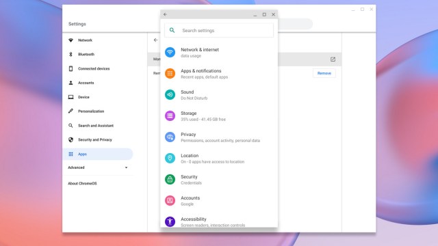Click the Personalization brush icon

70,111
